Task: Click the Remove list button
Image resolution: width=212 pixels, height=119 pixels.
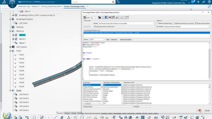Action: (x=114, y=40)
